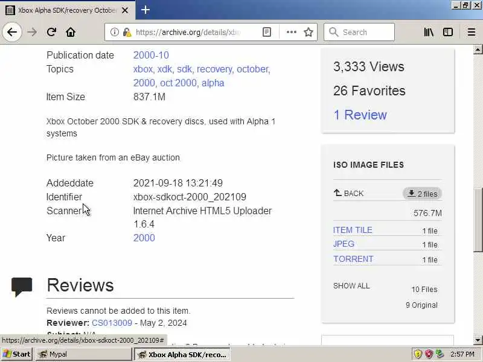The height and width of the screenshot is (362, 483).
Task: Click the vertical scrollbar thumb
Action: pos(478,220)
